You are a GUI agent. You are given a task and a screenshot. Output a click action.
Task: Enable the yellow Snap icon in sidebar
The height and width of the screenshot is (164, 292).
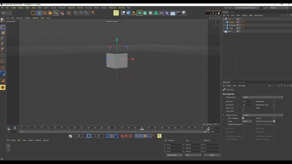pyautogui.click(x=3, y=87)
